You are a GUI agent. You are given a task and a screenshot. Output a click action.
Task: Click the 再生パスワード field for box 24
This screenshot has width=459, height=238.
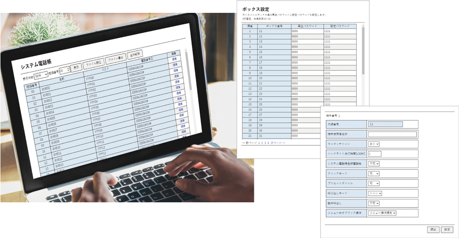coord(307,99)
